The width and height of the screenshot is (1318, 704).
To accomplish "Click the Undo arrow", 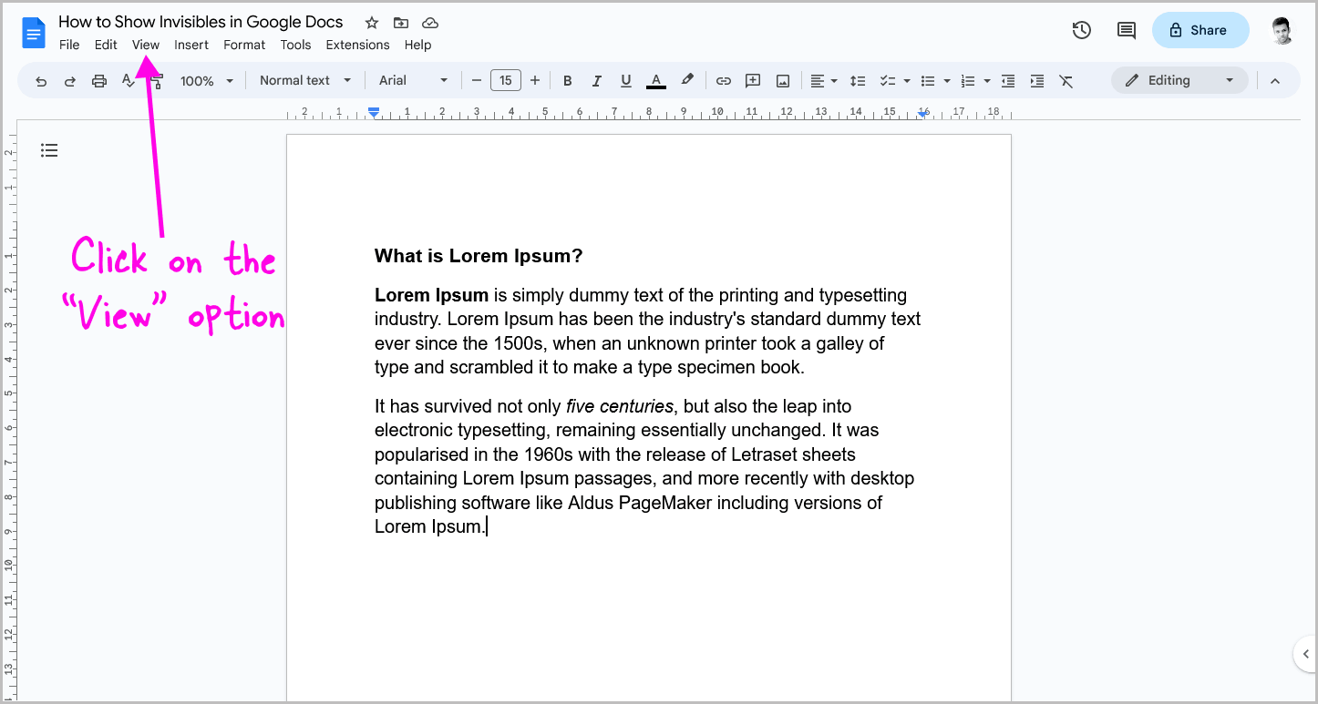I will 41,80.
